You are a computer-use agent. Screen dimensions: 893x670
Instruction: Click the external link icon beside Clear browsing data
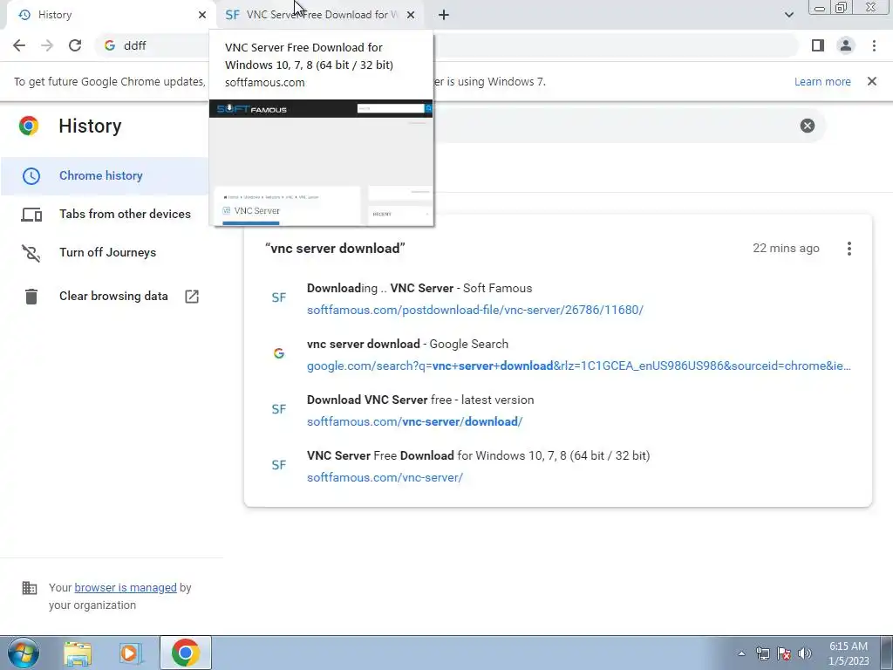[191, 297]
